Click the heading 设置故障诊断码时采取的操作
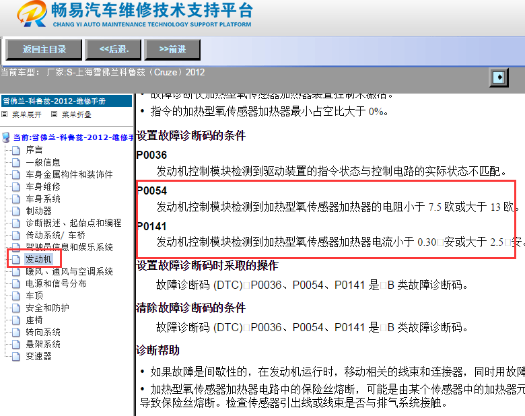 [x=207, y=266]
